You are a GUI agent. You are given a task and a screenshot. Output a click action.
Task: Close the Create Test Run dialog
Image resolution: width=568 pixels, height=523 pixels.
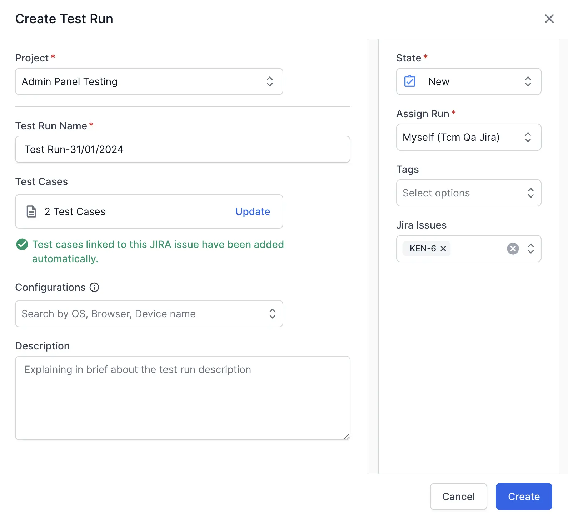point(549,19)
